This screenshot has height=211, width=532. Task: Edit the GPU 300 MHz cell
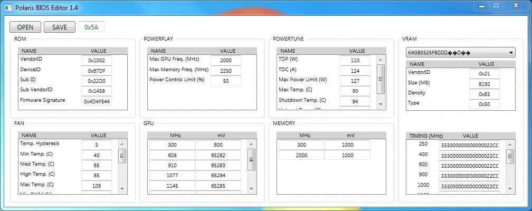pos(172,145)
